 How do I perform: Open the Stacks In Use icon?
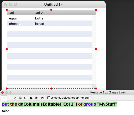coord(42,98)
